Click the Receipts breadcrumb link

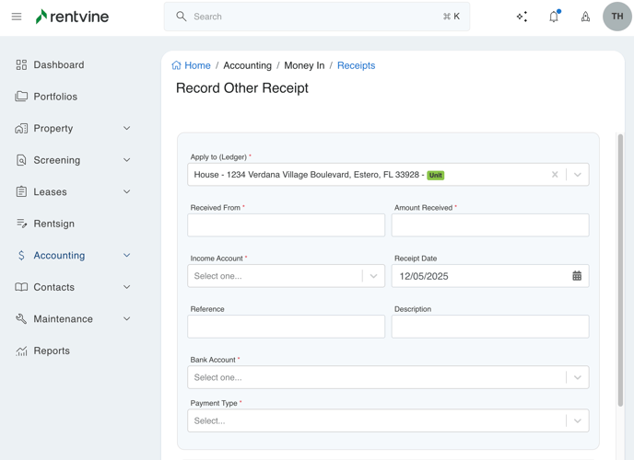[x=356, y=65]
